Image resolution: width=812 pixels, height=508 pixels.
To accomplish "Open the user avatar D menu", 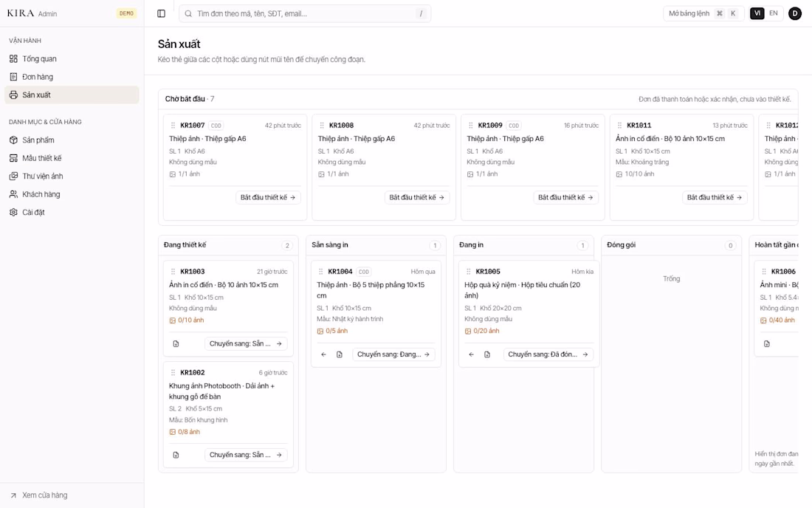I will [x=795, y=13].
